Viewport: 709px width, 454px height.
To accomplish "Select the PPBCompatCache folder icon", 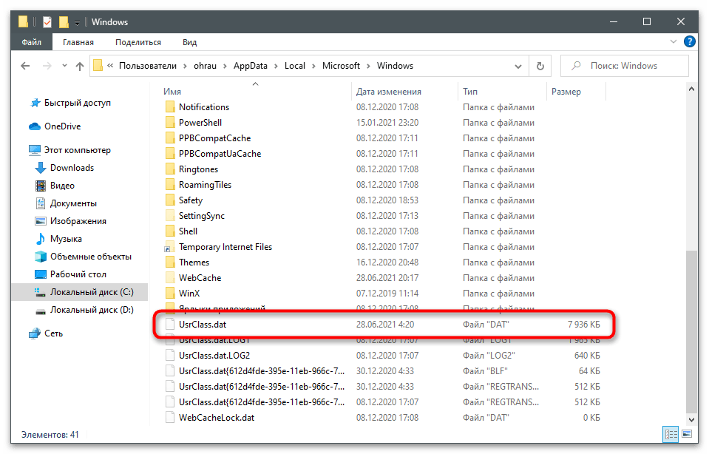I will (170, 138).
